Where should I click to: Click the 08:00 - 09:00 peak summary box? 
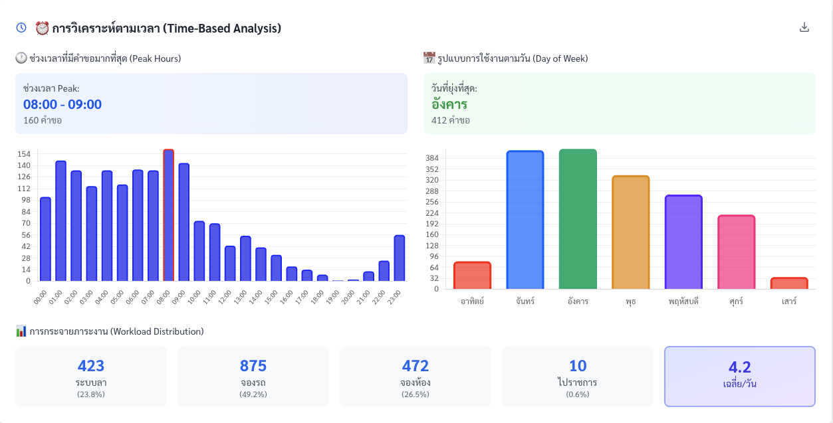point(211,104)
